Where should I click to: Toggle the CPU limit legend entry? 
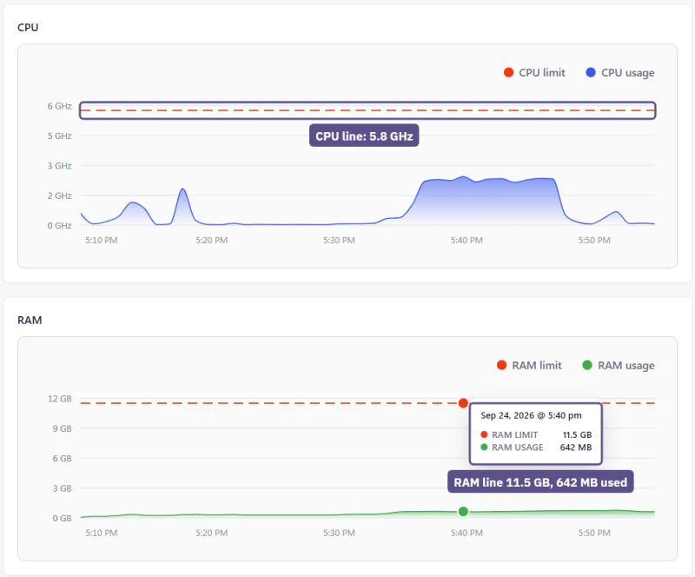tap(534, 73)
